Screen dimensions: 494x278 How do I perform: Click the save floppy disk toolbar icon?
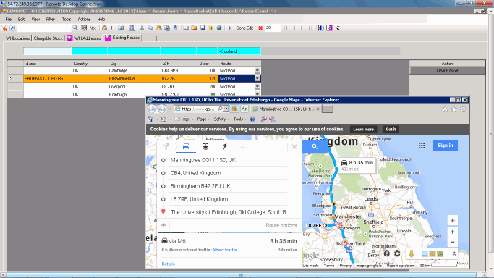pyautogui.click(x=203, y=28)
